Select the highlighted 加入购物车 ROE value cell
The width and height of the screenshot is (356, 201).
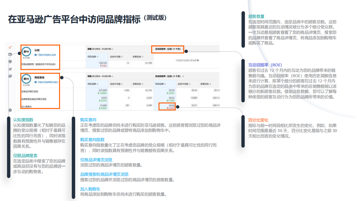tap(167, 106)
